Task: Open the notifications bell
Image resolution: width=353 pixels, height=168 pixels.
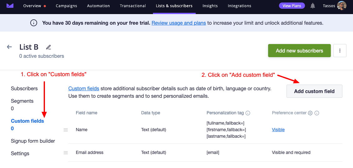Action: [x=312, y=6]
